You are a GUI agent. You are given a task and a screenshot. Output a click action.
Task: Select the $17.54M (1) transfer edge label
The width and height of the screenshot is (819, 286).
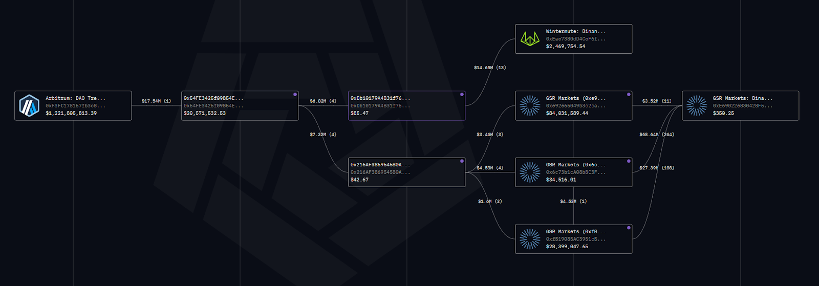(x=156, y=101)
